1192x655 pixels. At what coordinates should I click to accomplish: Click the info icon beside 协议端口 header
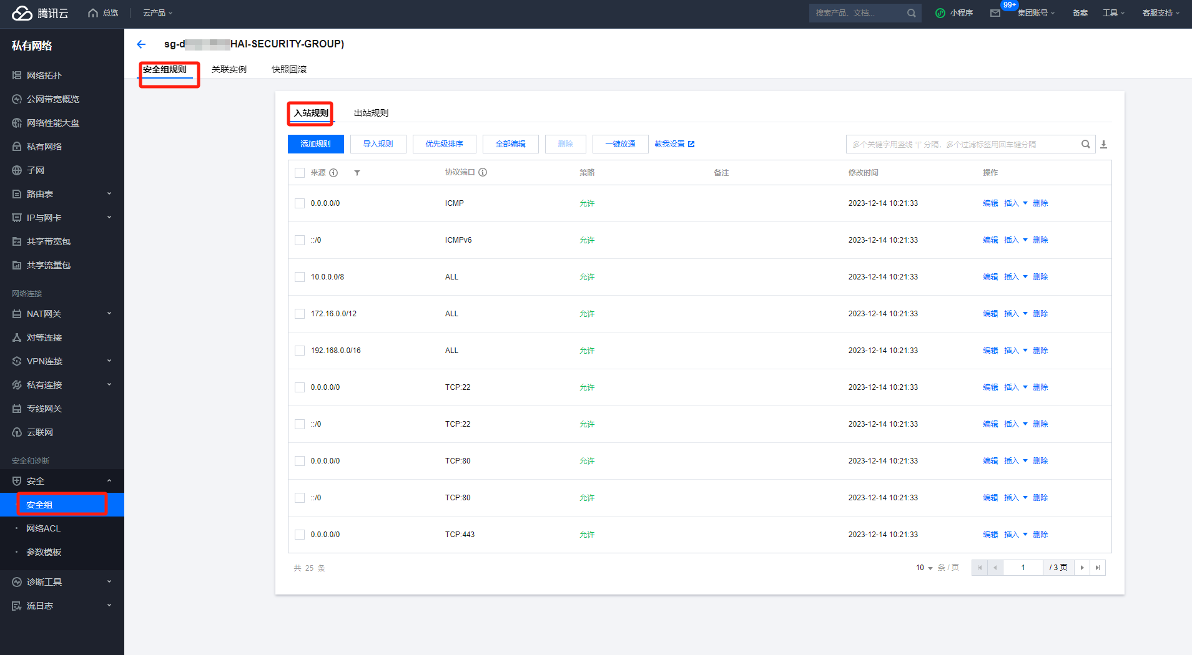pos(483,173)
